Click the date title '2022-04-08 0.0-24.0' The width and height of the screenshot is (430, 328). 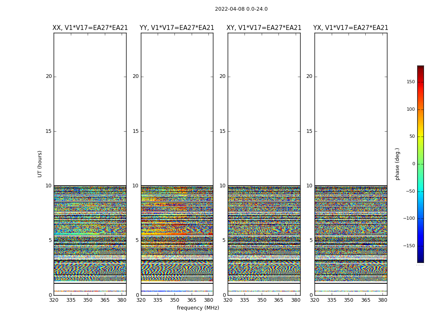point(241,9)
